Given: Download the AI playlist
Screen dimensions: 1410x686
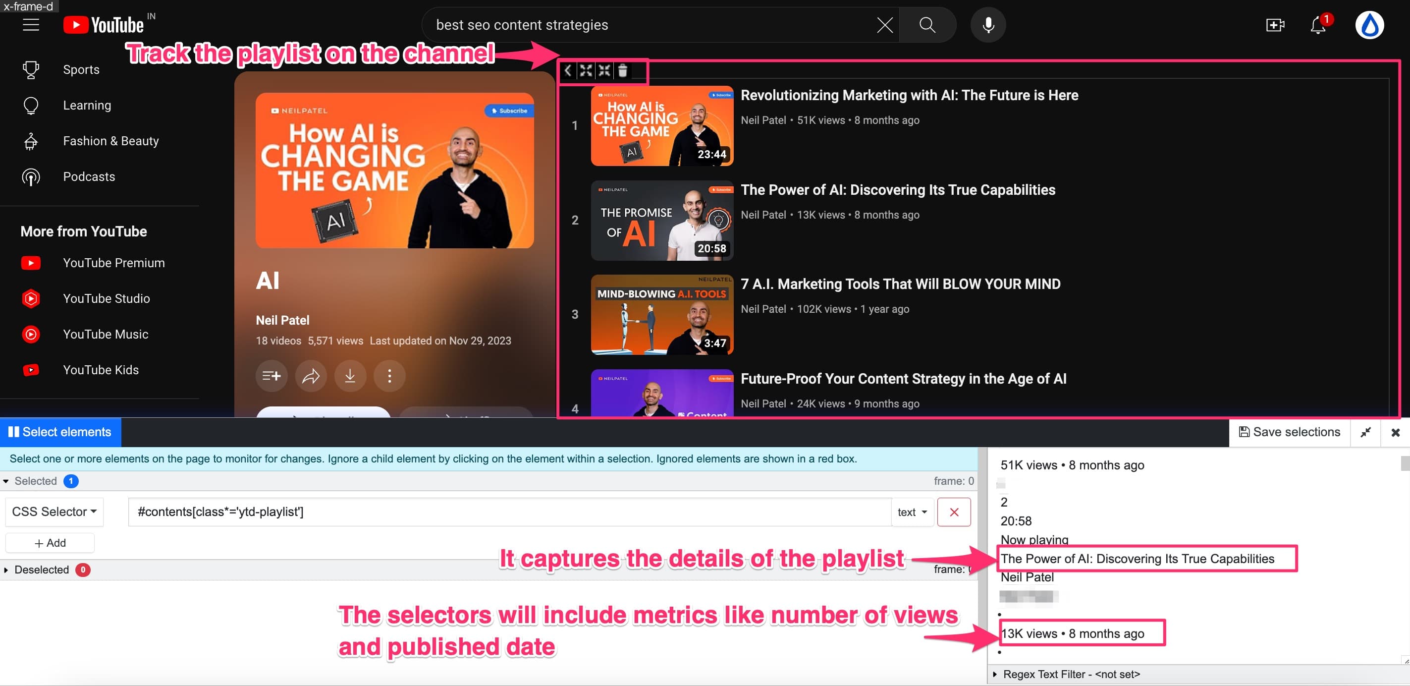Looking at the screenshot, I should [x=350, y=376].
